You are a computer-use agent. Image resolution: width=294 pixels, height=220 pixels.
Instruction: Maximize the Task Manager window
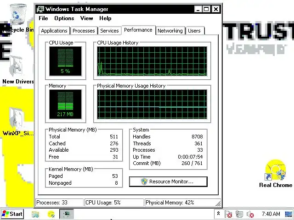click(x=206, y=9)
